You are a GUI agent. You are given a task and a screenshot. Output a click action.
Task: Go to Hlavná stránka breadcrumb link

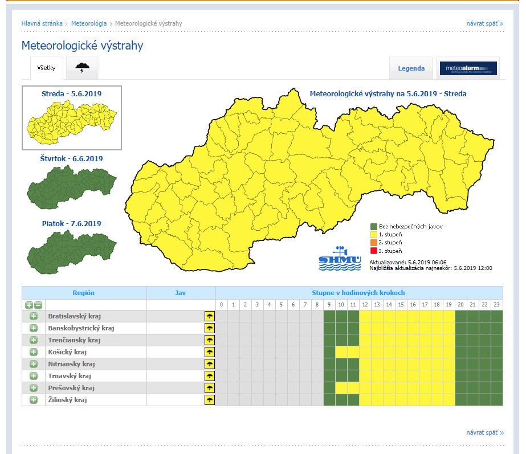(42, 23)
